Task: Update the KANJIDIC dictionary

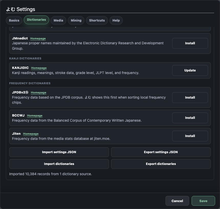Action: (x=190, y=70)
